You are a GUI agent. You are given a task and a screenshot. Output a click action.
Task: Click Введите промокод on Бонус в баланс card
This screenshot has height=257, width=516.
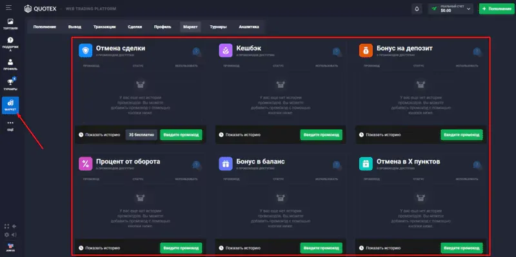tap(321, 248)
